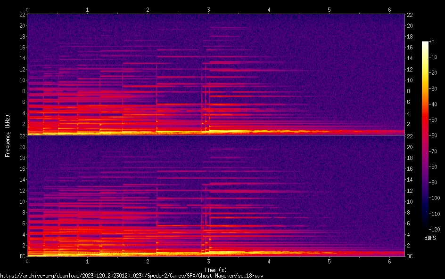Image resolution: width=445 pixels, height=279 pixels.
Task: Click the 14 kHz label right of upper channel
Action: point(410,58)
